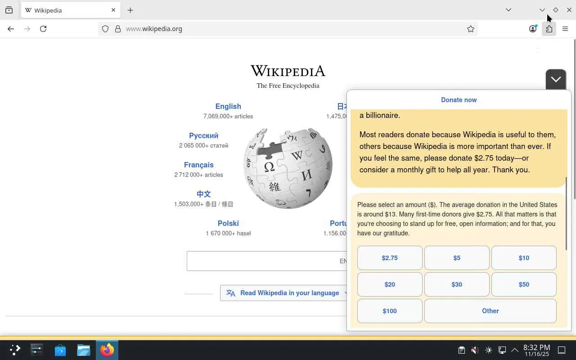Choose the $50 donation amount
The width and height of the screenshot is (576, 360).
(524, 284)
